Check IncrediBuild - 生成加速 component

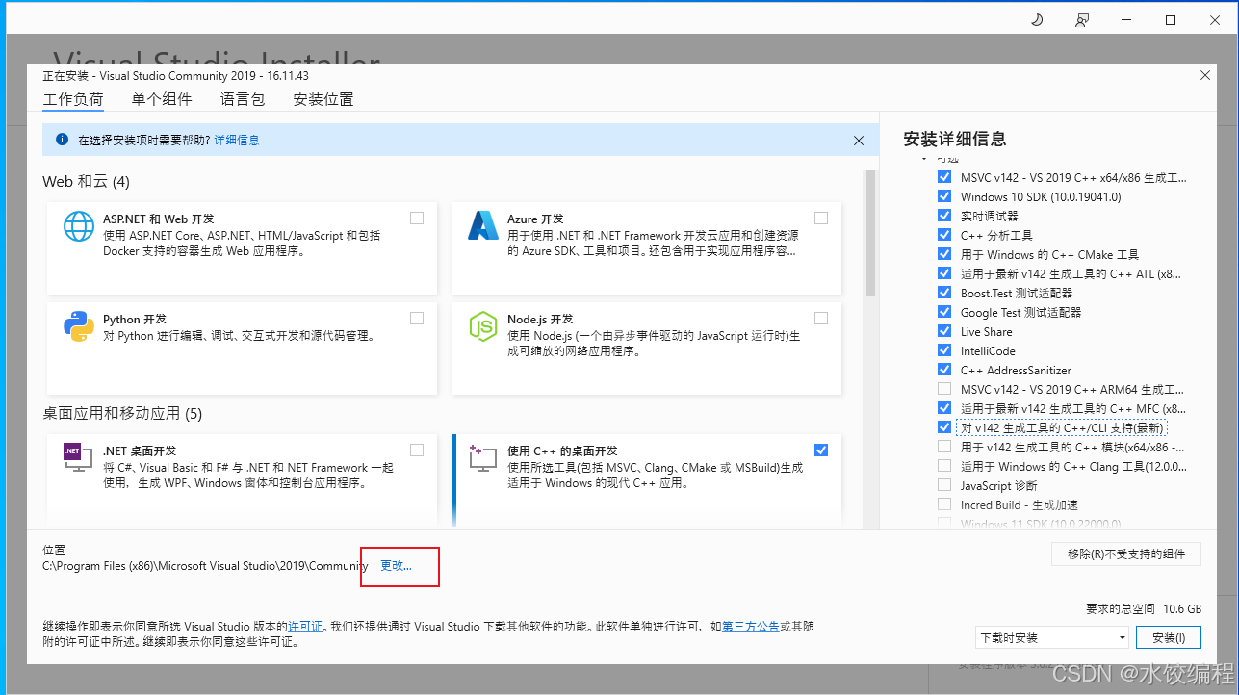[943, 504]
